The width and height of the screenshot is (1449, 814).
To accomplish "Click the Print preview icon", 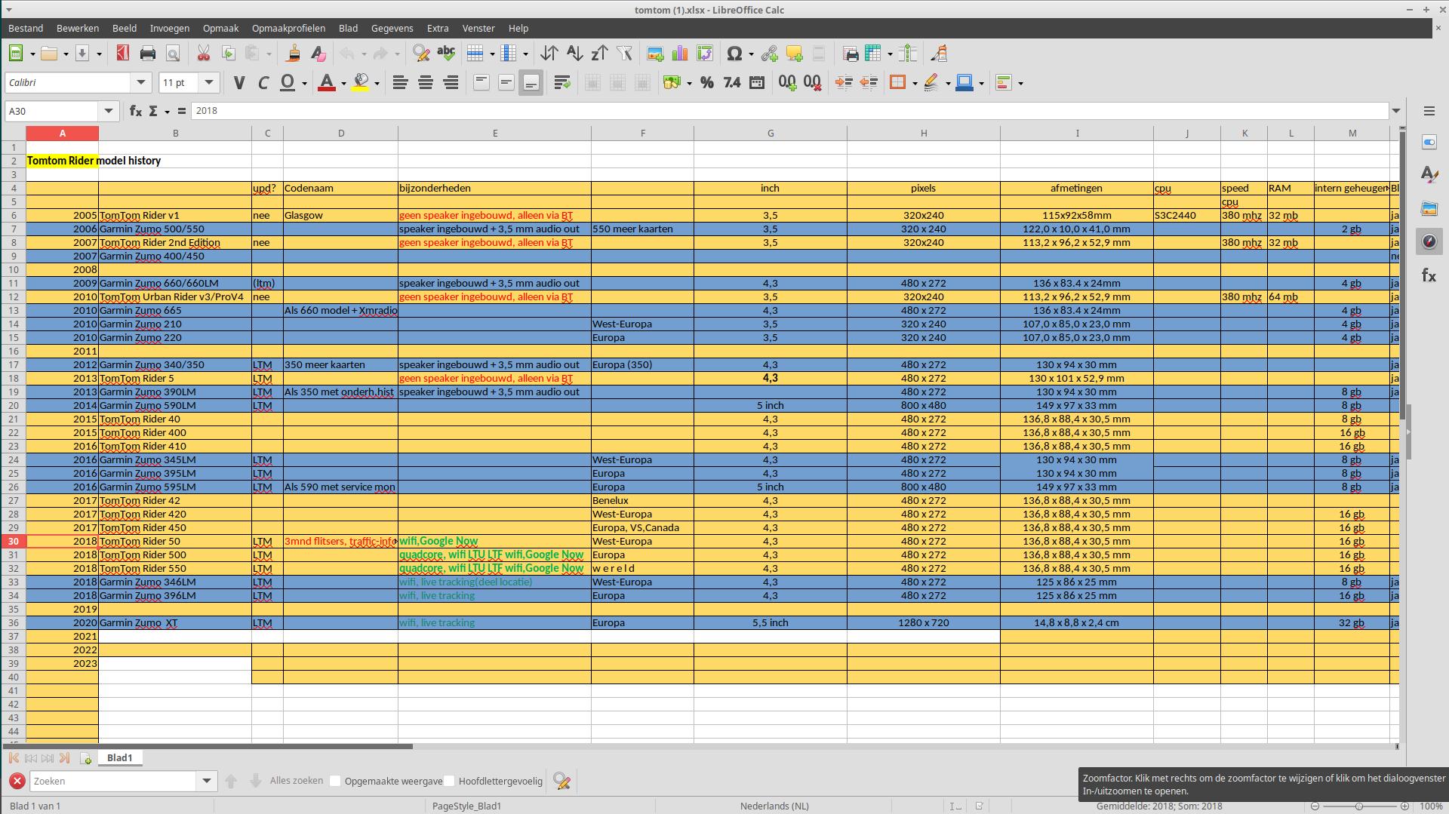I will 173,54.
